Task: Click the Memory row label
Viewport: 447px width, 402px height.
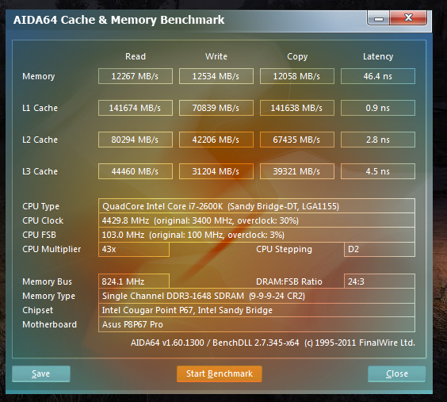Action: pyautogui.click(x=39, y=76)
